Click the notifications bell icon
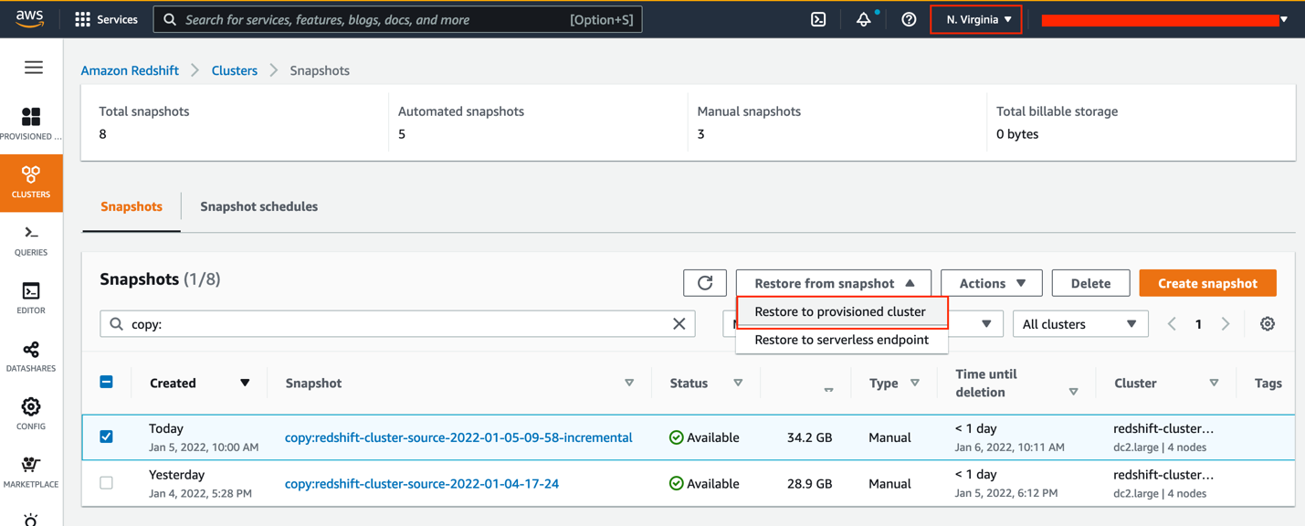Screen dimensions: 1305x526 click(863, 19)
